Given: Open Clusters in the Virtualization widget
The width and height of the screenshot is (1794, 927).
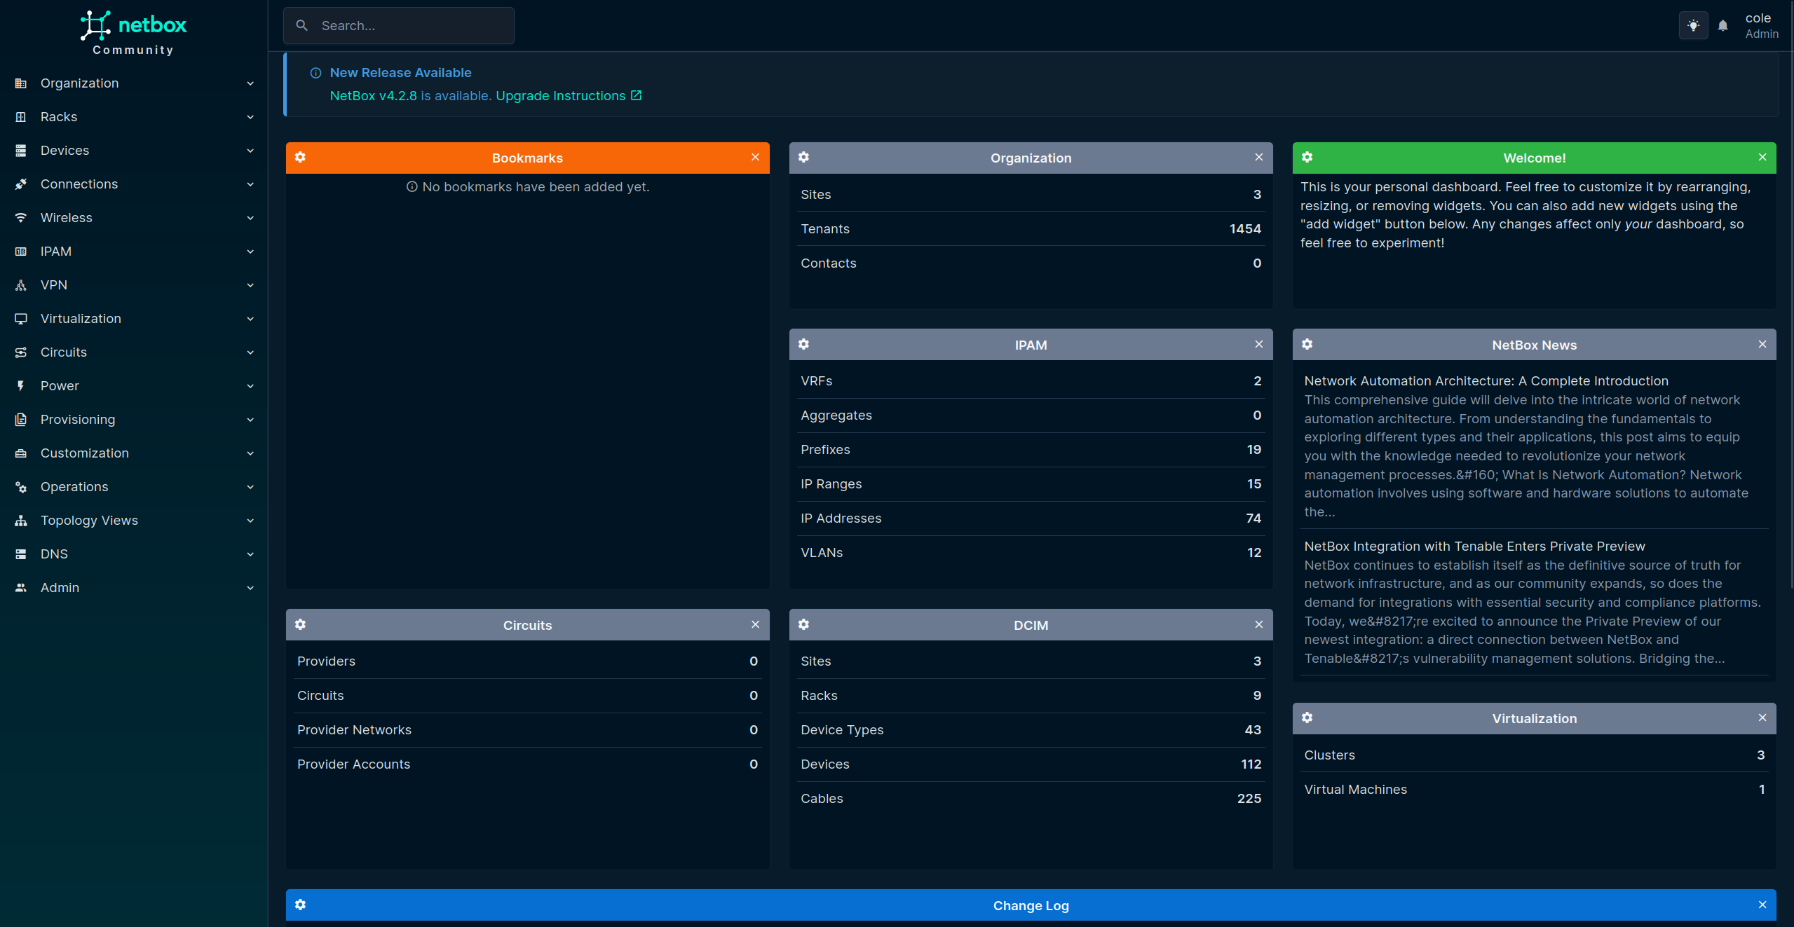Looking at the screenshot, I should pyautogui.click(x=1534, y=755).
